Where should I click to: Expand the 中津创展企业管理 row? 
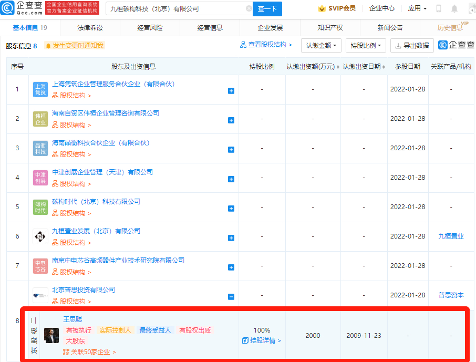[231, 179]
